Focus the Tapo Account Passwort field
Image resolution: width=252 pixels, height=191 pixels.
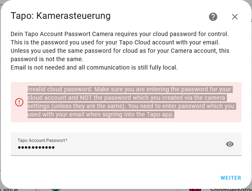pos(117,147)
